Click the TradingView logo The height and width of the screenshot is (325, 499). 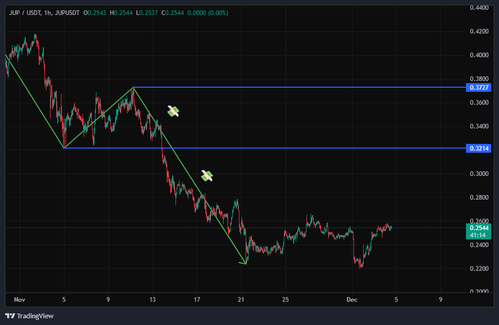tap(29, 316)
